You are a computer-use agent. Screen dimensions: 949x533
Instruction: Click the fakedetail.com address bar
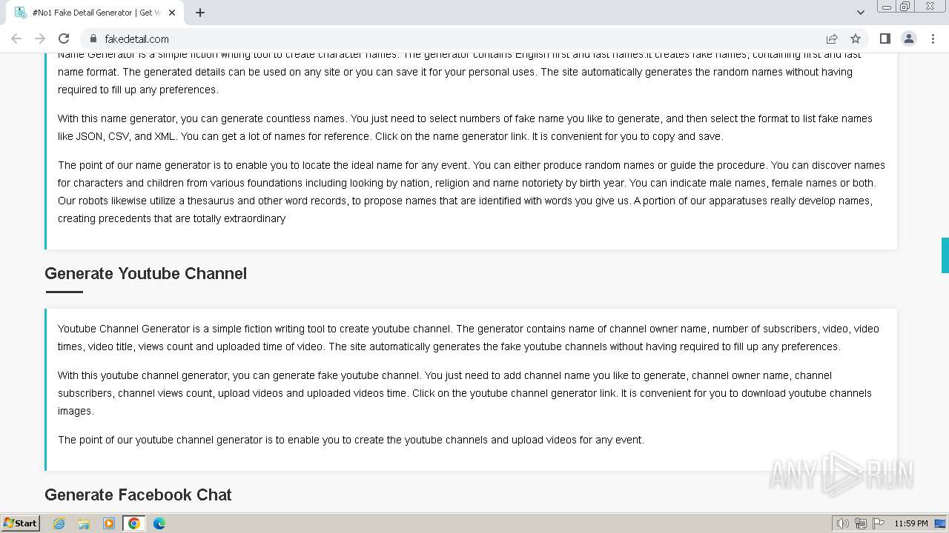445,38
